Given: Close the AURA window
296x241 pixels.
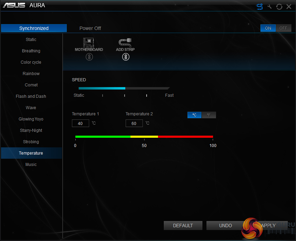Looking at the screenshot, I should pyautogui.click(x=289, y=7).
